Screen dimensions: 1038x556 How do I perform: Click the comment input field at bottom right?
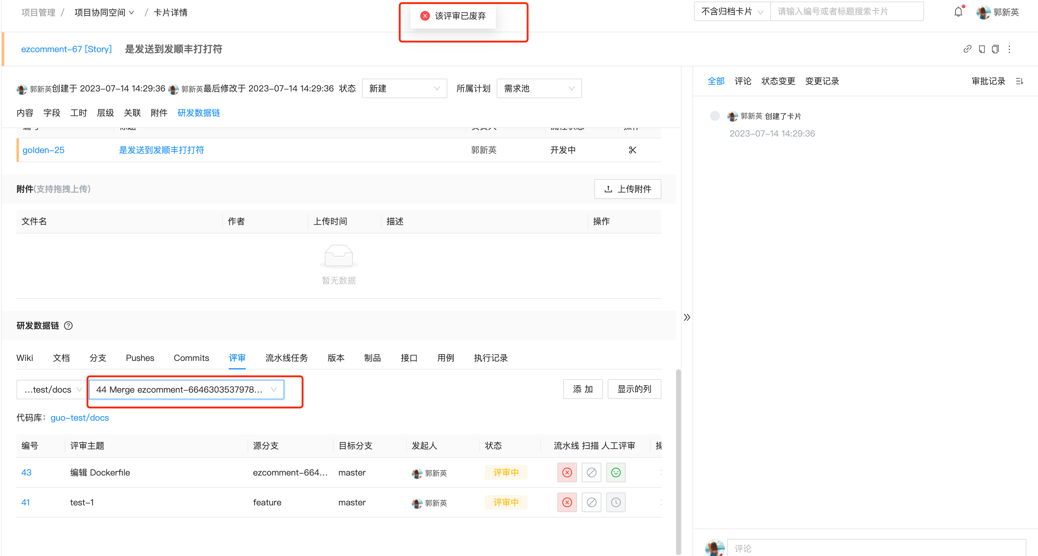[846, 548]
